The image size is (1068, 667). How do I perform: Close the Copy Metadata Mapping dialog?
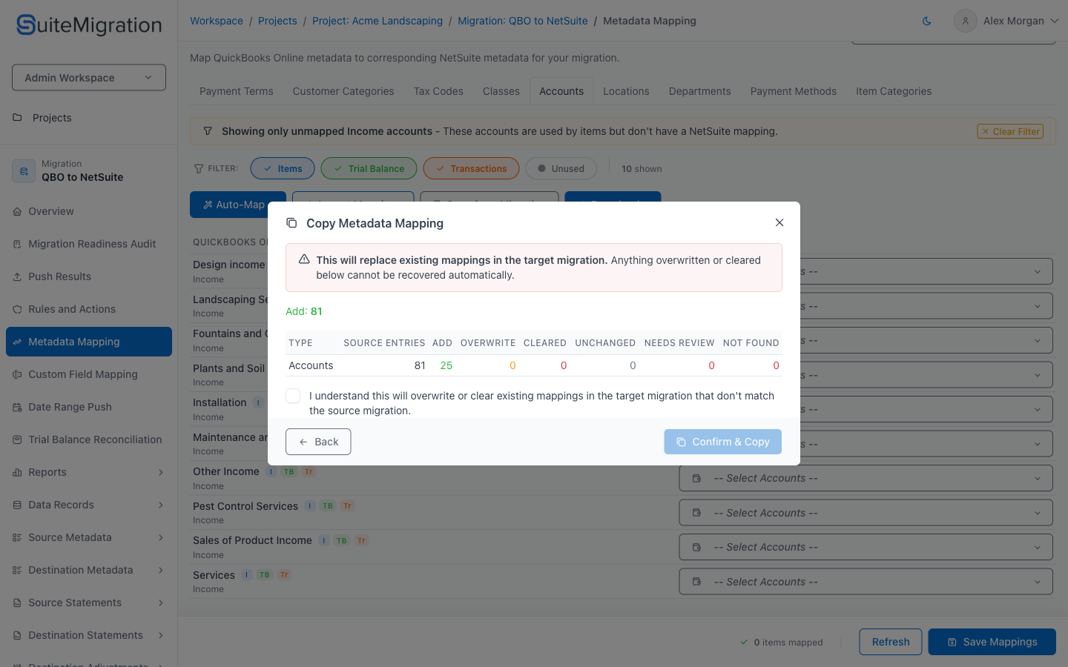tap(779, 222)
